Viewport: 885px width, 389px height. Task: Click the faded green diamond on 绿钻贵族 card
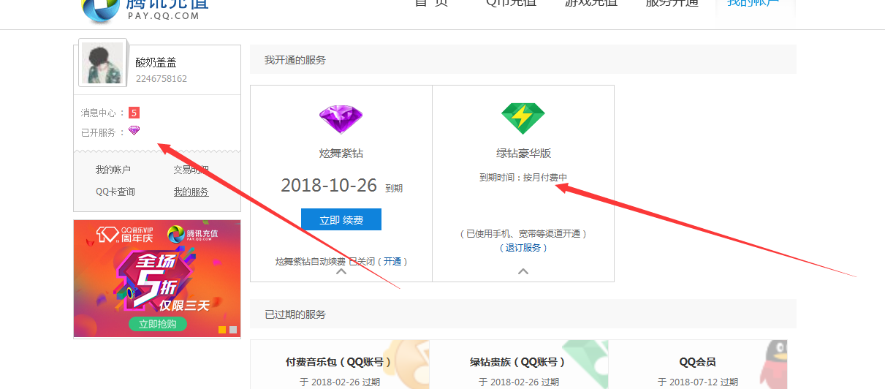[x=587, y=363]
